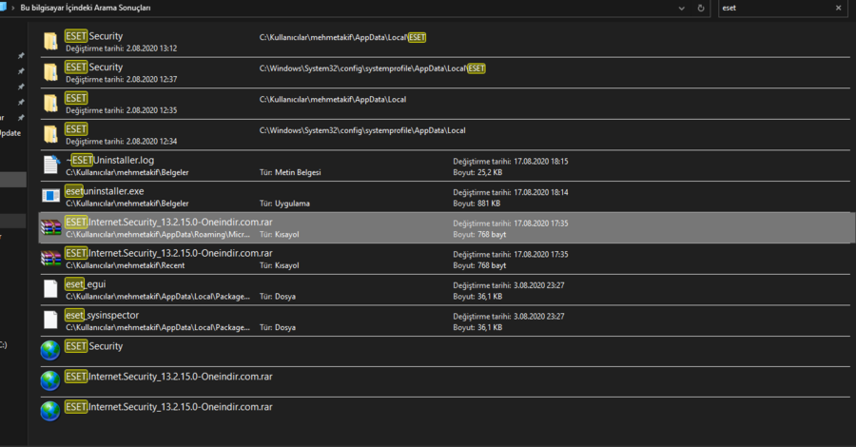
Task: Select the ESET folder icon modified 12:34
Action: tap(50, 134)
